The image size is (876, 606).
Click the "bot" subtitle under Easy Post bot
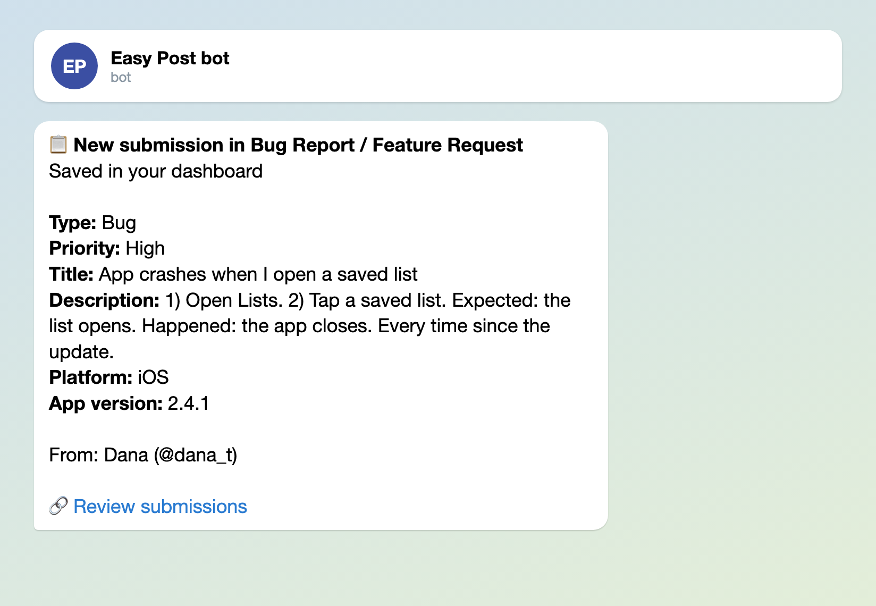[121, 78]
